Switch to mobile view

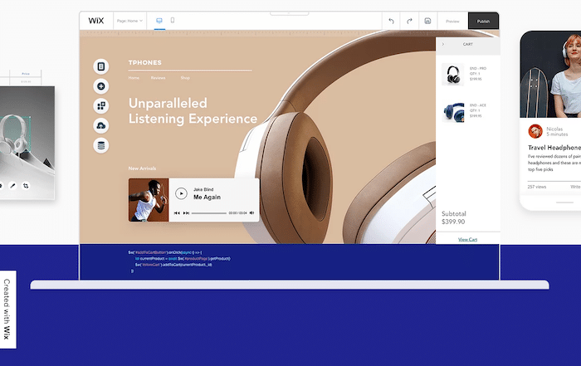coord(173,21)
